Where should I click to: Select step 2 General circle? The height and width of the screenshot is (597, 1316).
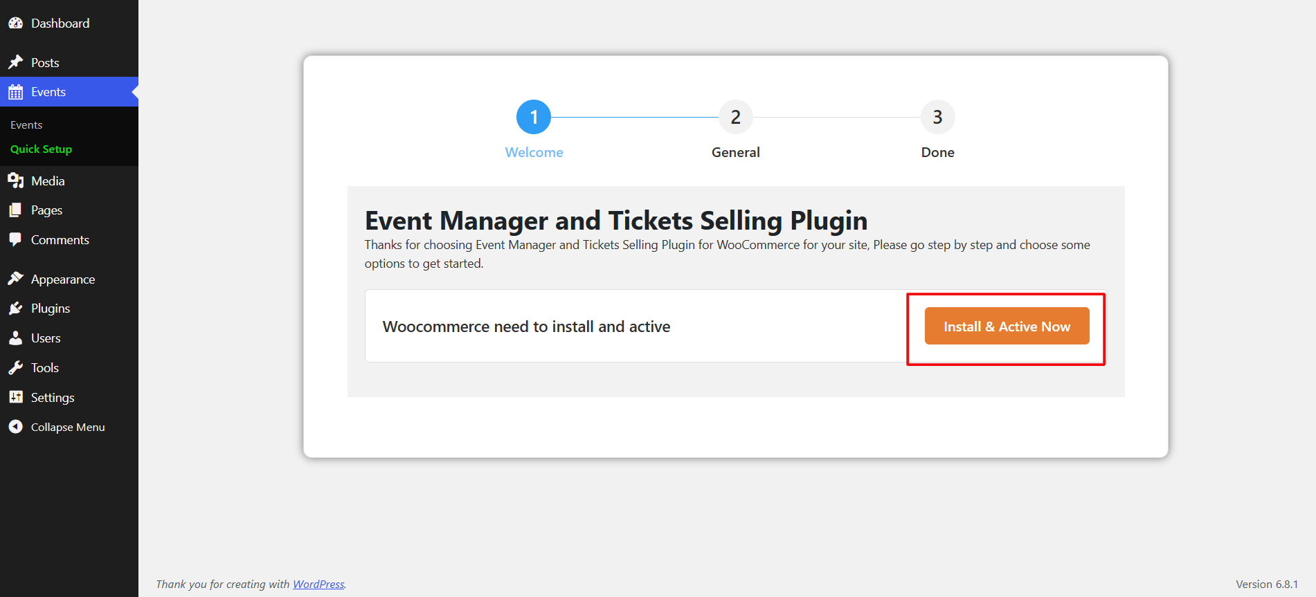click(736, 118)
